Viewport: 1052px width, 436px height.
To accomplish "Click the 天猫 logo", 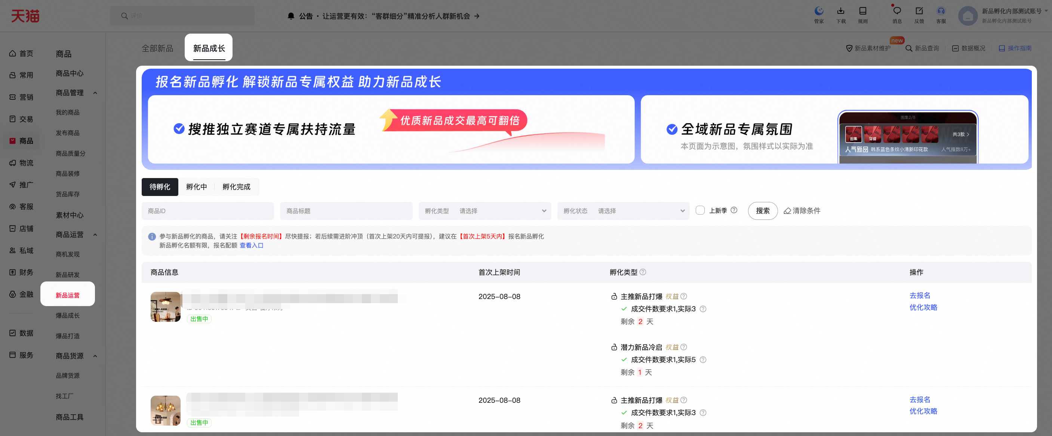I will coord(25,16).
